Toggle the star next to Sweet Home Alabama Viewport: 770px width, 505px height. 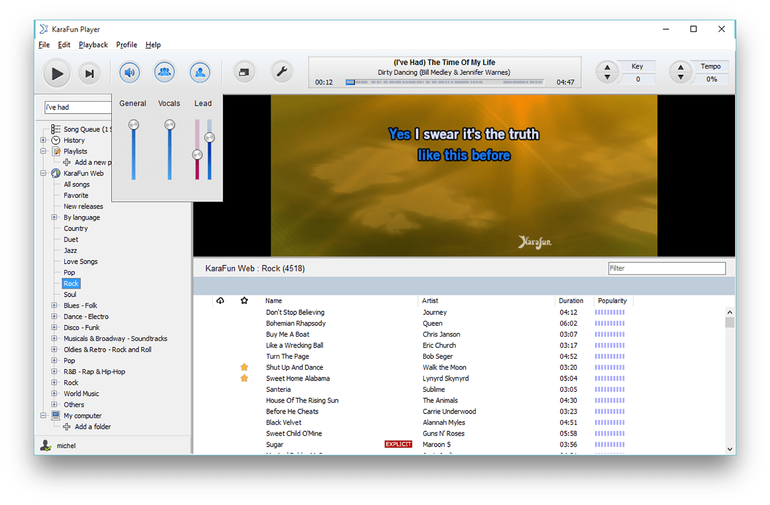[244, 378]
